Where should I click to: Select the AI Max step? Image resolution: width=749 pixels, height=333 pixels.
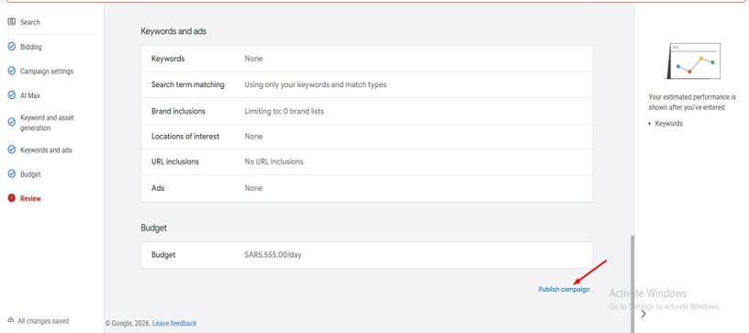click(x=30, y=95)
